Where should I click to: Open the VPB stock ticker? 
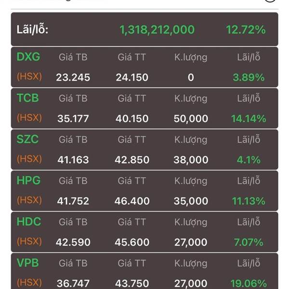point(27,263)
